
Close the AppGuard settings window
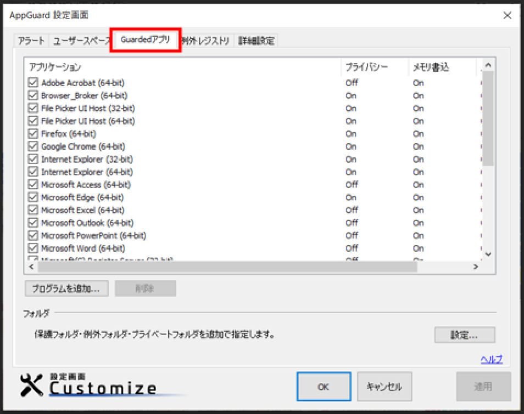pyautogui.click(x=508, y=15)
